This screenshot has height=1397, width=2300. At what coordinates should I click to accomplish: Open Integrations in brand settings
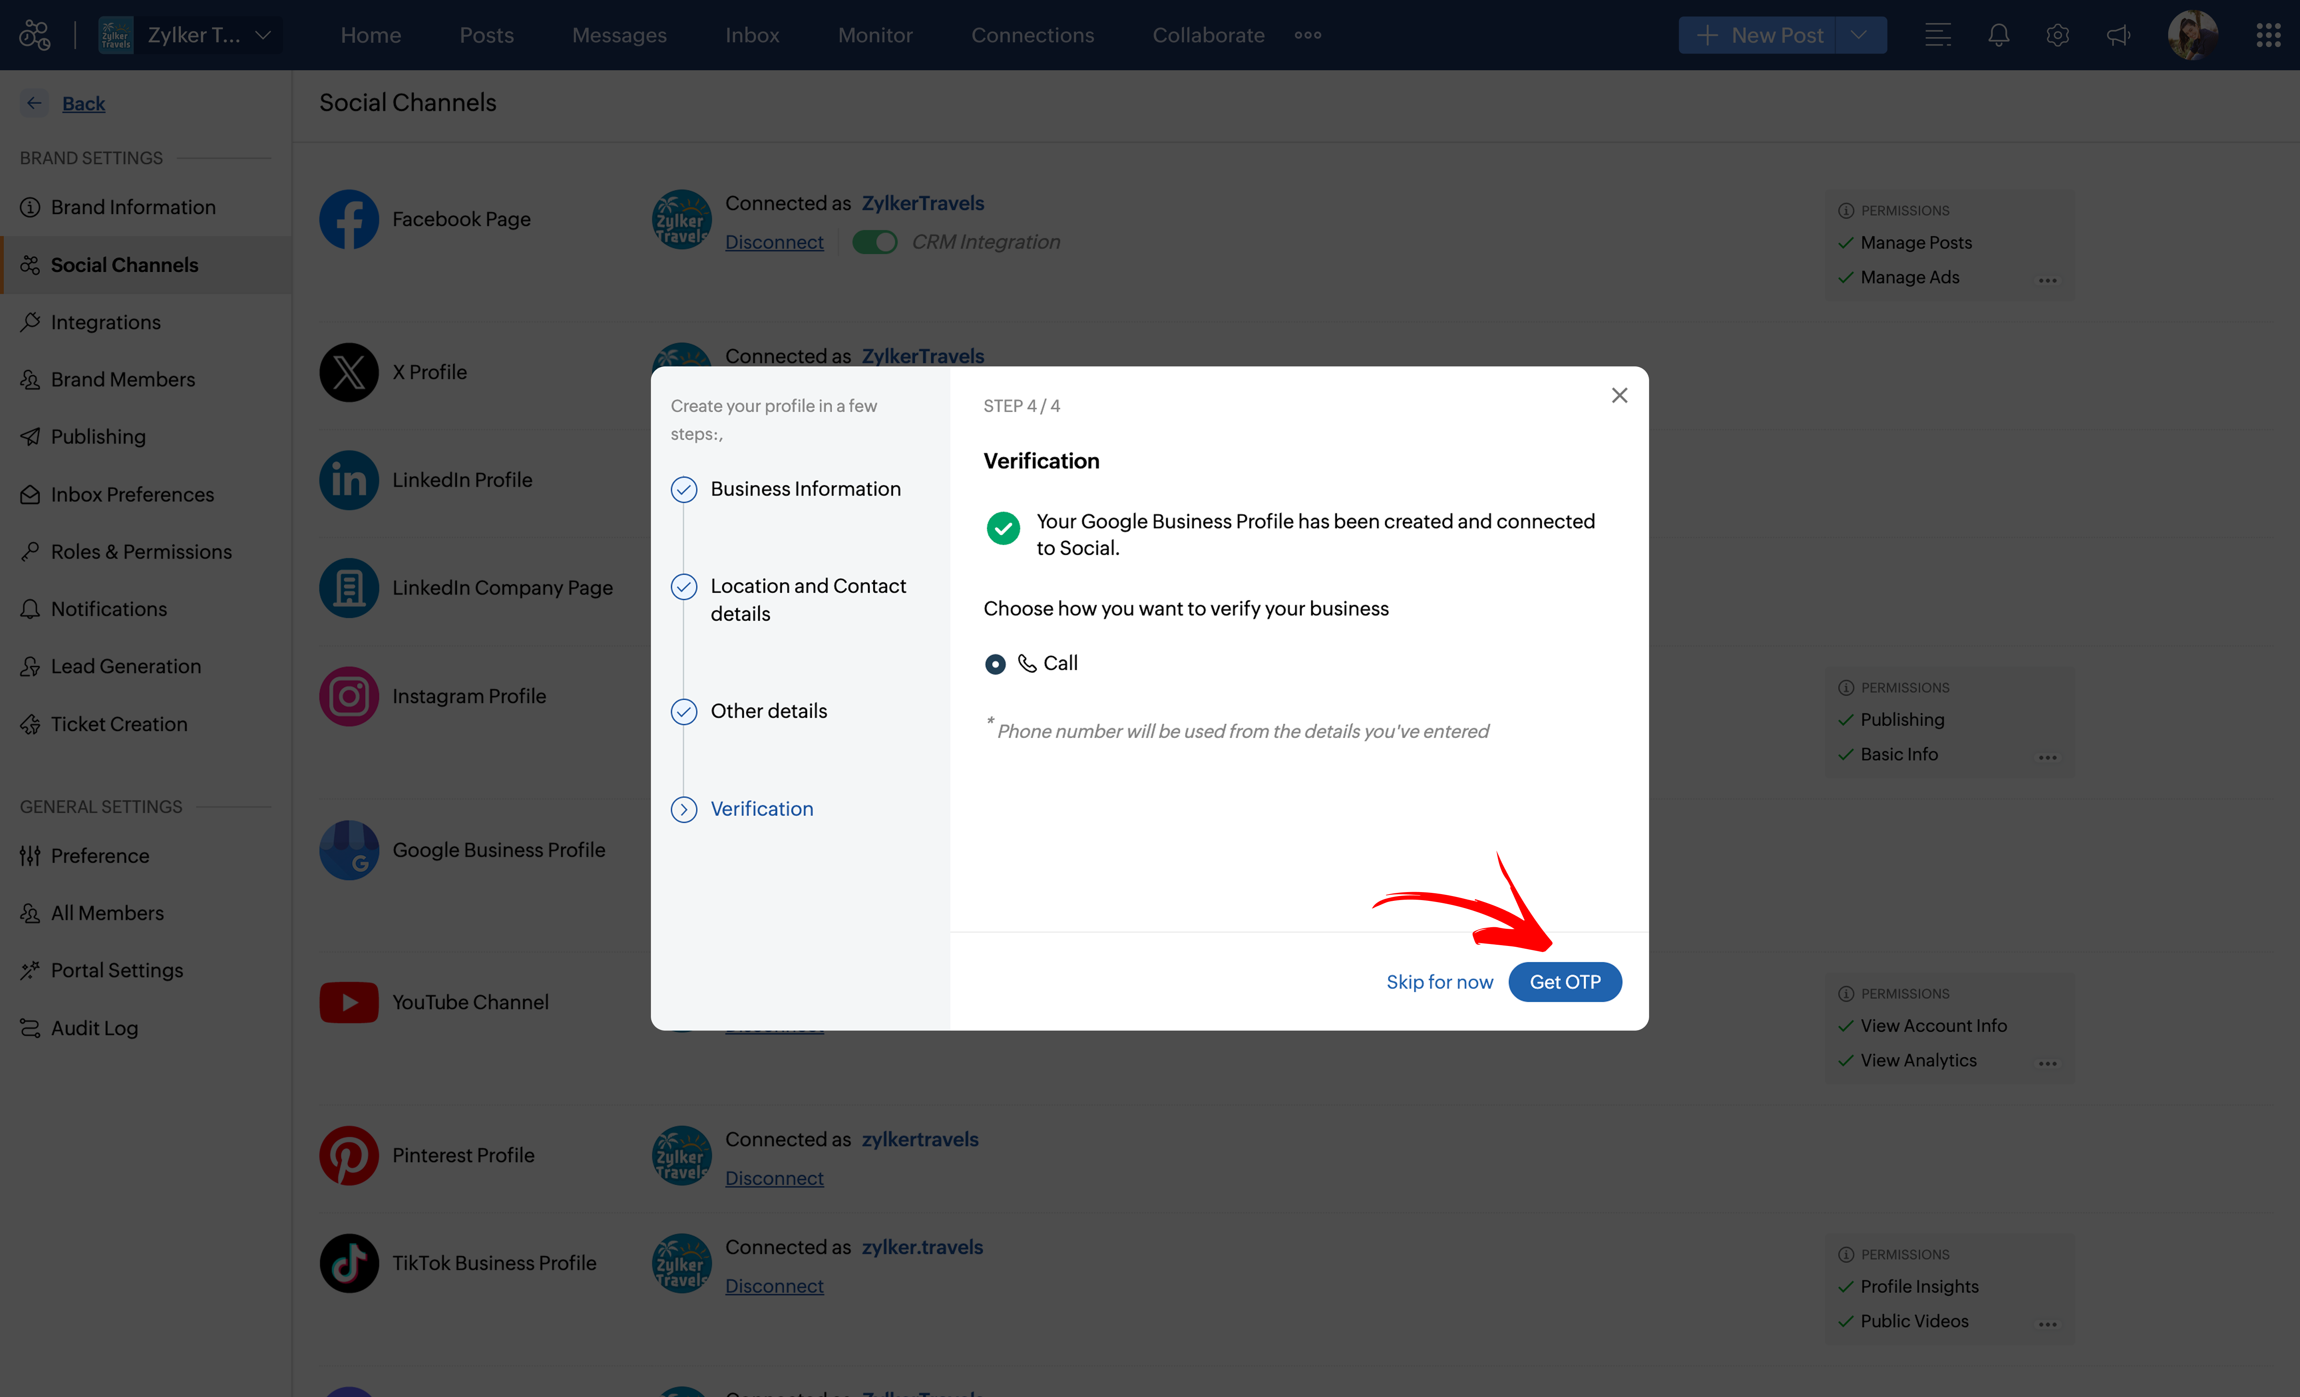105,322
